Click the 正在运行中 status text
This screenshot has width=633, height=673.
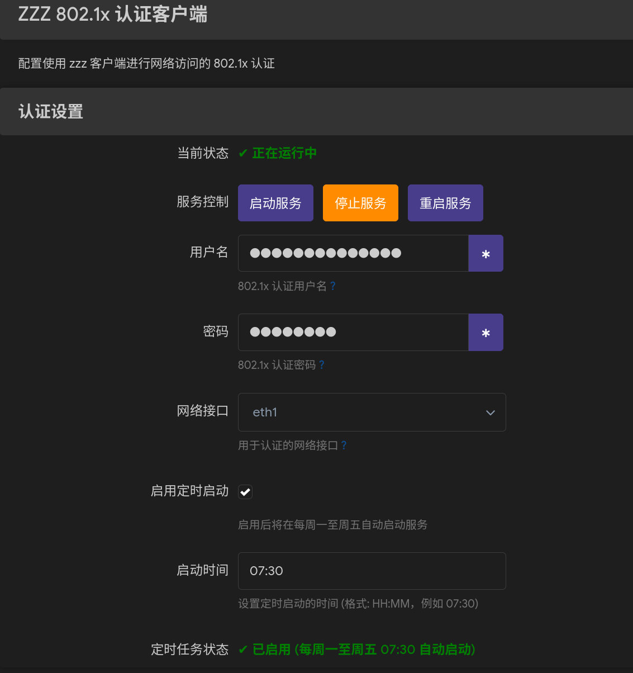coord(284,153)
